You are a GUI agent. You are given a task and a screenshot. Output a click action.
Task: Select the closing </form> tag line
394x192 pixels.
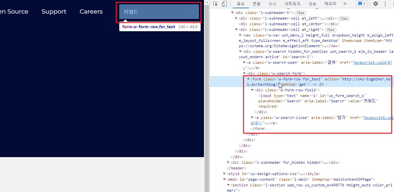click(258, 129)
